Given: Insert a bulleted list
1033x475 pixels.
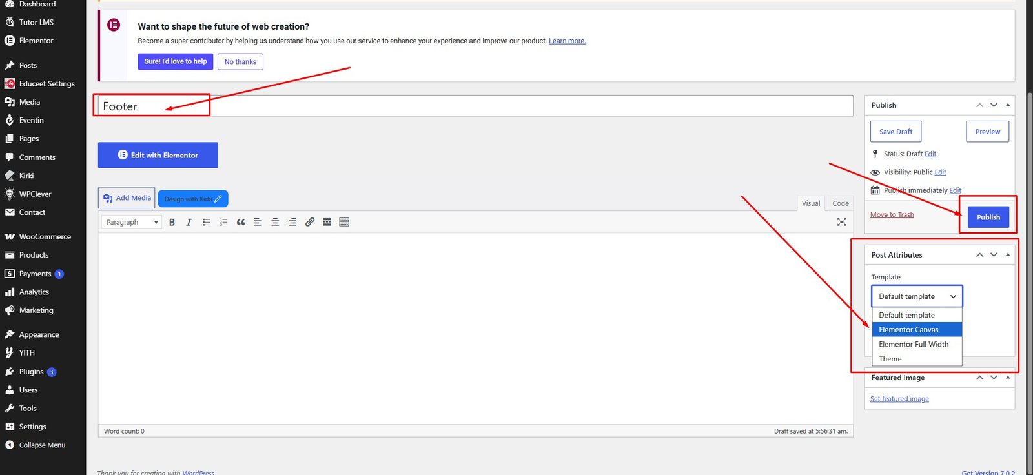Looking at the screenshot, I should [x=206, y=222].
